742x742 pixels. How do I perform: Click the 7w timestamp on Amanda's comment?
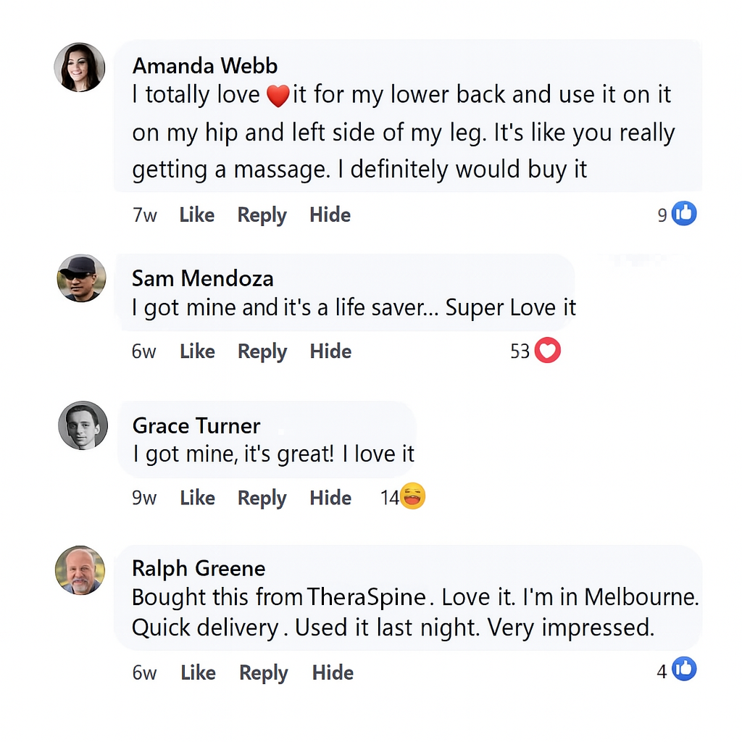coord(144,215)
